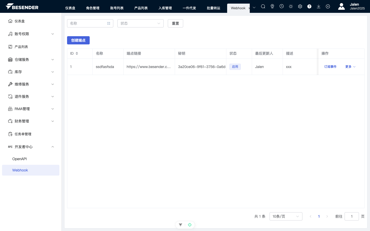370x231 pixels.
Task: Open settings gear in top bar
Action: tap(300, 6)
